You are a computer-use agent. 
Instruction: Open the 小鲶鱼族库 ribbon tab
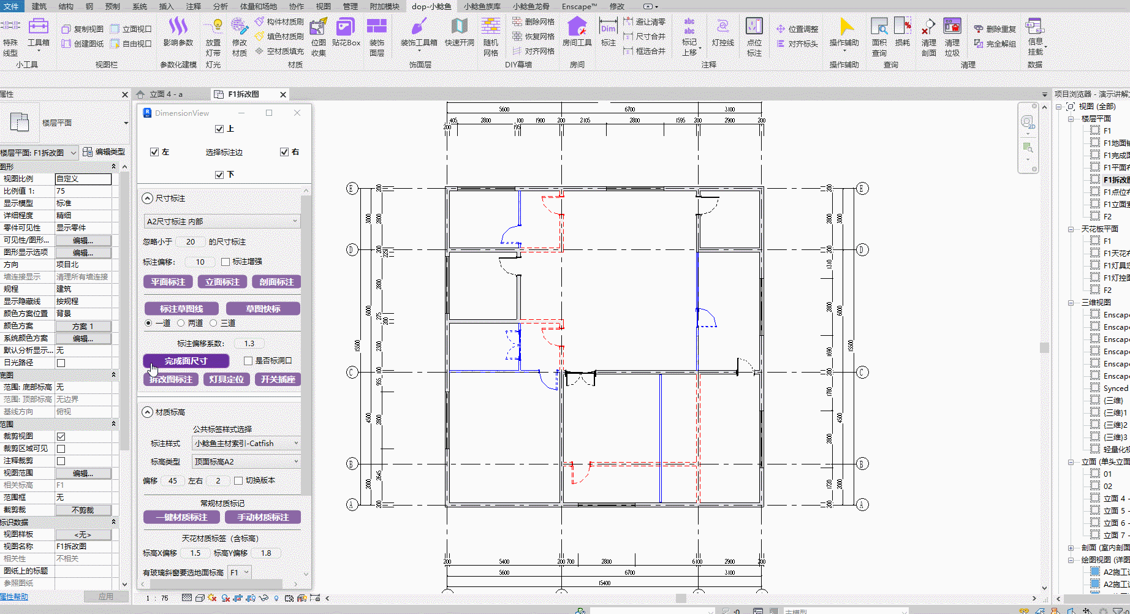tap(482, 6)
